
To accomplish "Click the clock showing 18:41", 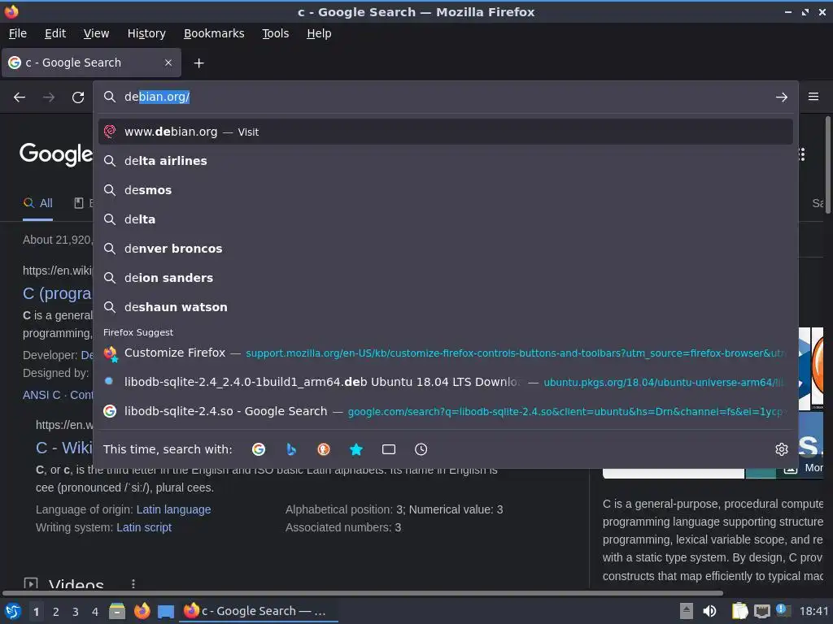I will pyautogui.click(x=813, y=611).
